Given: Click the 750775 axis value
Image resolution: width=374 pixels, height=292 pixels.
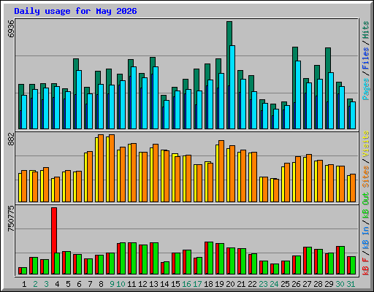Looking at the screenshot, I should (x=11, y=218).
